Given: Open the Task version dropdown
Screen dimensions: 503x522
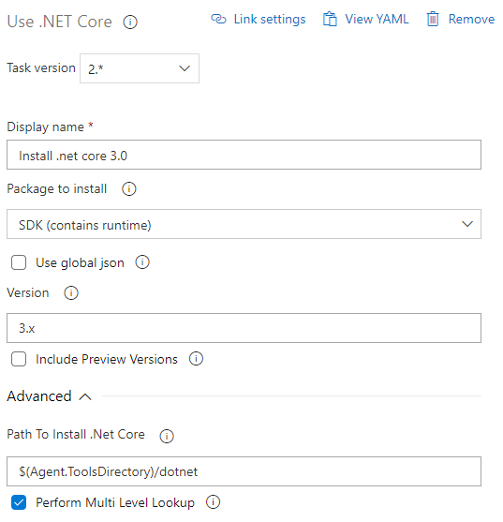Looking at the screenshot, I should coord(140,68).
